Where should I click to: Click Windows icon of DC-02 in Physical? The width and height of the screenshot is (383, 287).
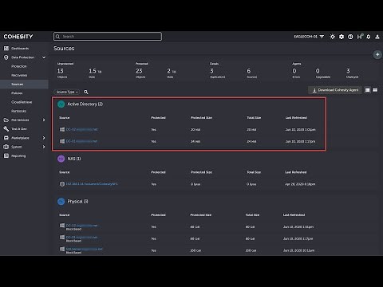pyautogui.click(x=62, y=226)
